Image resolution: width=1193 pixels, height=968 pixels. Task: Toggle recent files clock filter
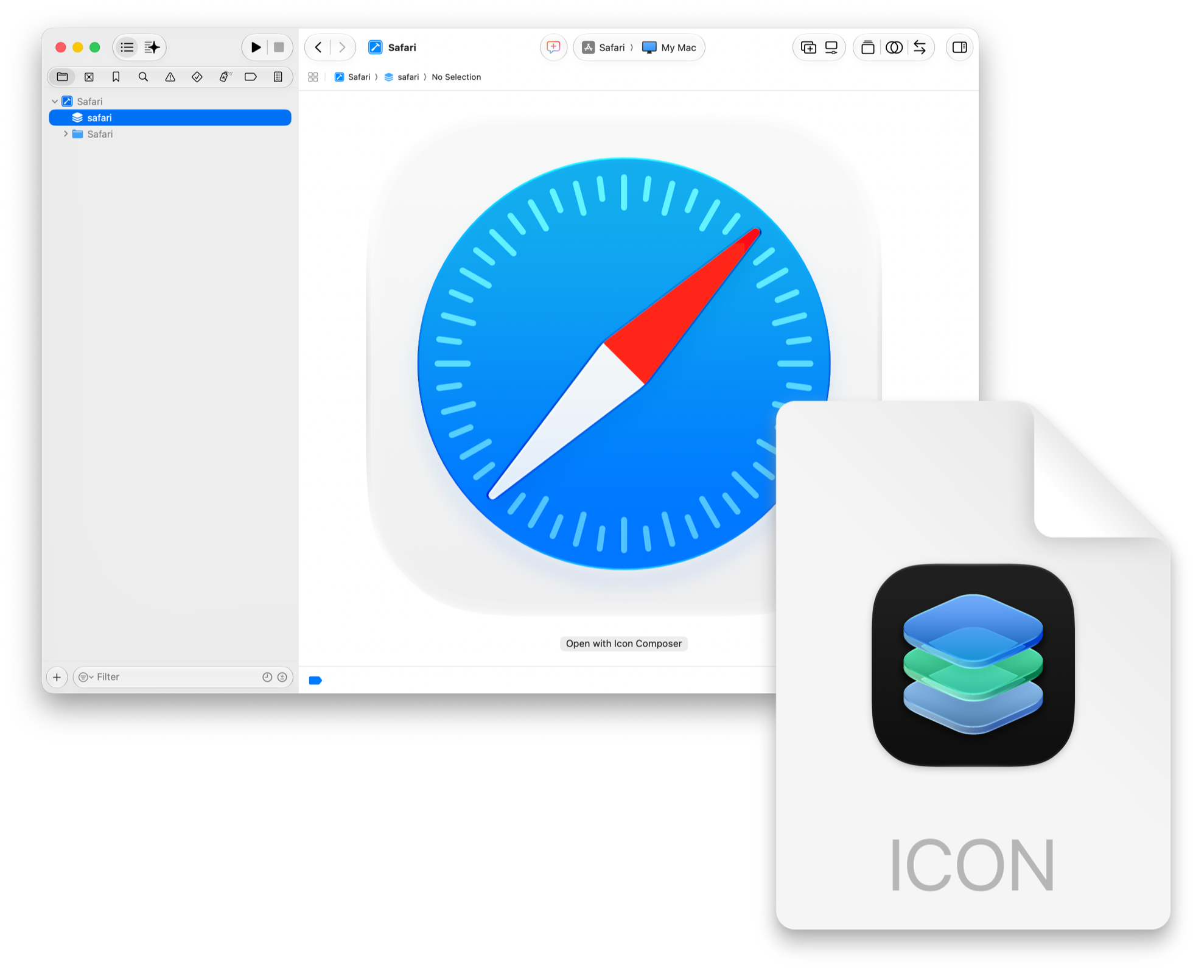267,677
